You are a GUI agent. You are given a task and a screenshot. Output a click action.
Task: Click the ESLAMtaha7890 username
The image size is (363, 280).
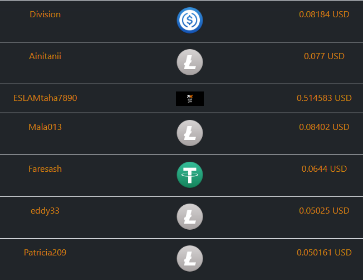45,98
